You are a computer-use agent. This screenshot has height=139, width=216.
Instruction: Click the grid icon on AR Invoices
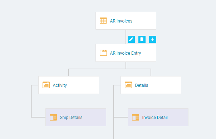click(103, 21)
